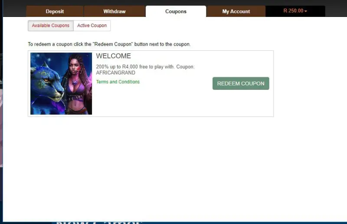Open the Deposit tab
Viewport: 347px width, 224px height.
point(55,11)
